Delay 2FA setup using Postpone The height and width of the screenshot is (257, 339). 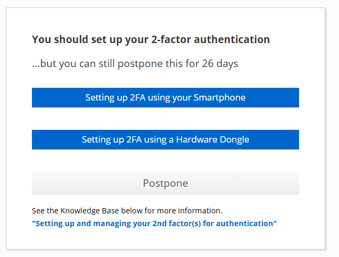point(165,184)
